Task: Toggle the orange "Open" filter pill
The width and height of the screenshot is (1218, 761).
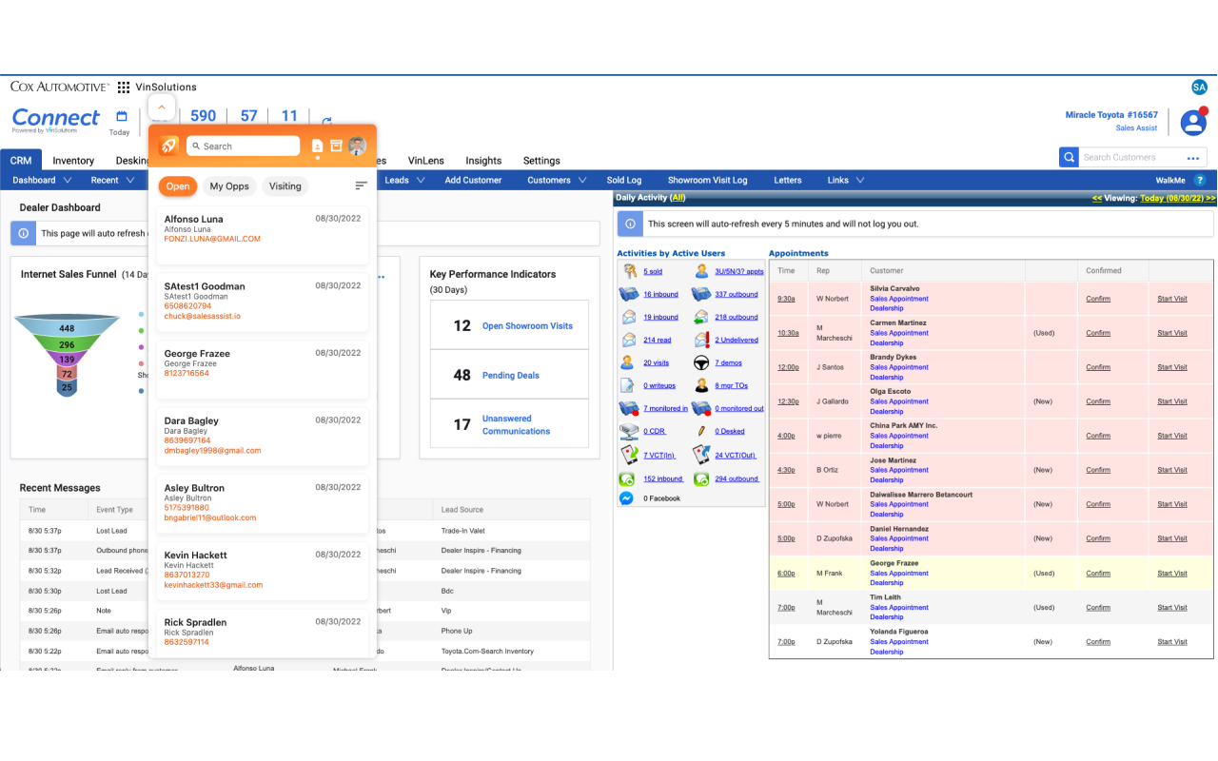Action: coord(177,186)
